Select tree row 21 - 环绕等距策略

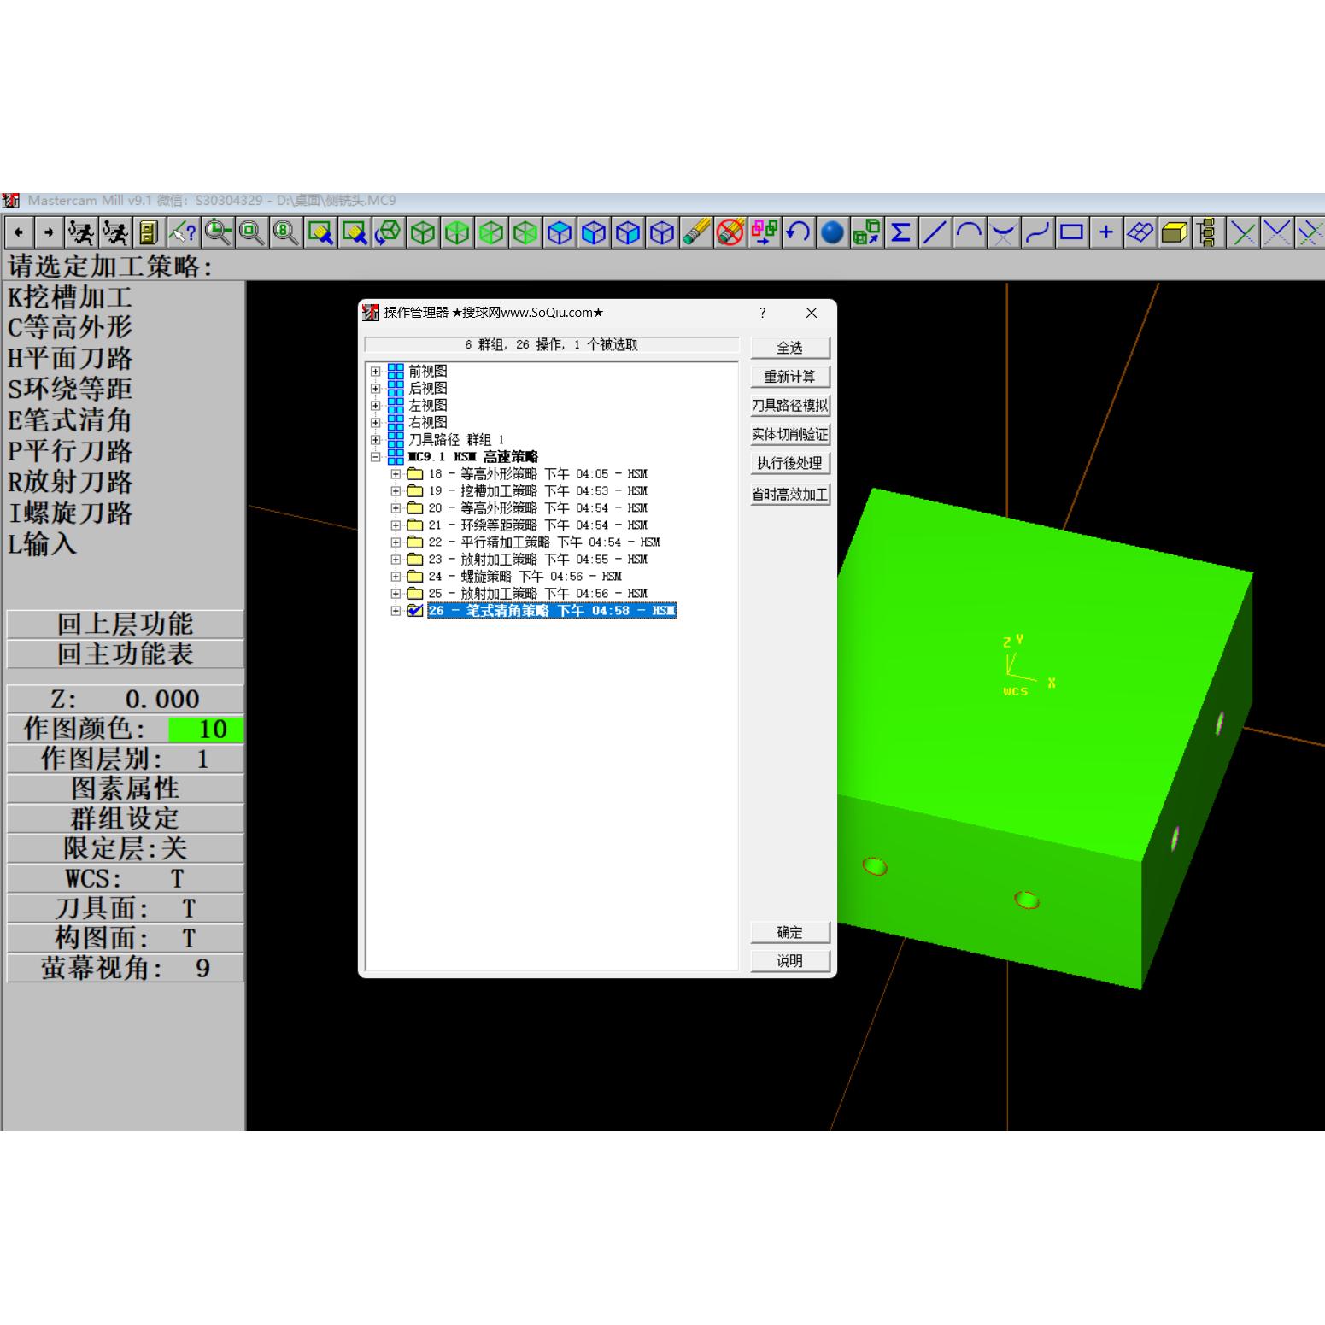tap(538, 525)
